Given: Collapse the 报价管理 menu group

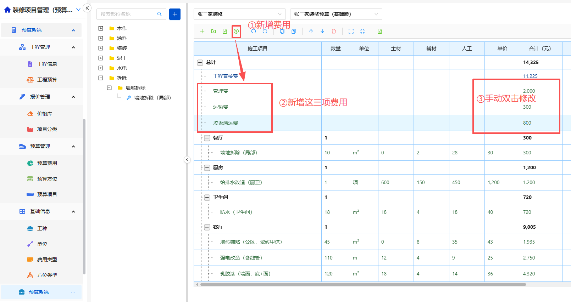Looking at the screenshot, I should 73,97.
